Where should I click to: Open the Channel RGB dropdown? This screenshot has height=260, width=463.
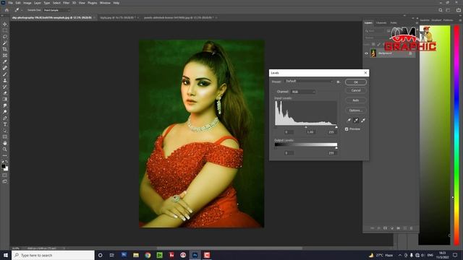pyautogui.click(x=303, y=92)
